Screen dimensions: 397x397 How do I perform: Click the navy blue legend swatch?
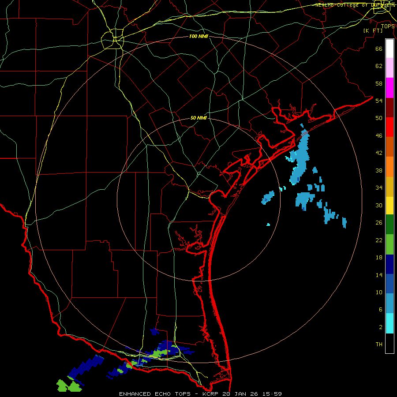[x=390, y=264]
